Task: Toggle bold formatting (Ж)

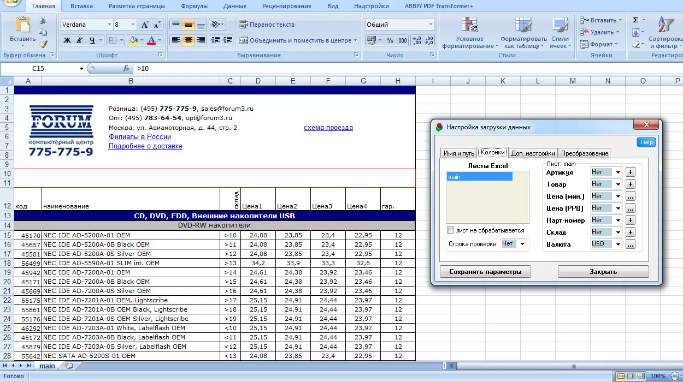Action: tap(67, 40)
